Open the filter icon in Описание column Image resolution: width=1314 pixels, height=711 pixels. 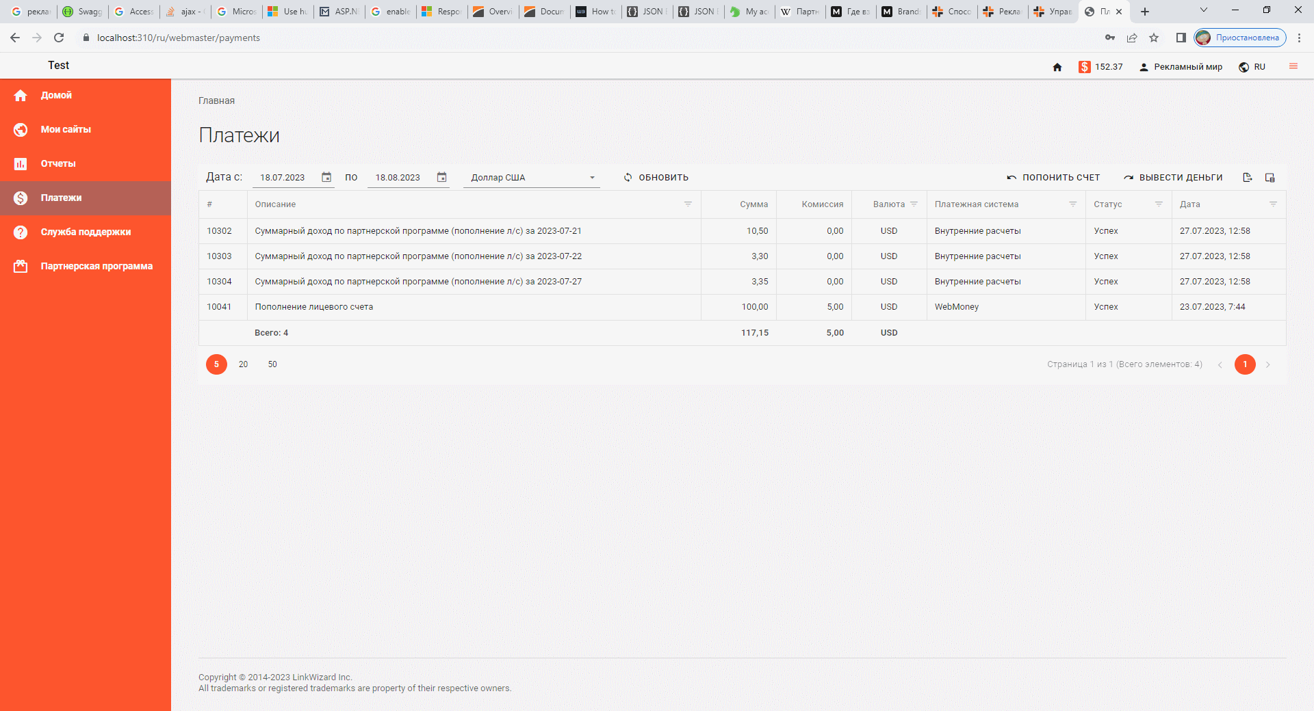pos(688,204)
